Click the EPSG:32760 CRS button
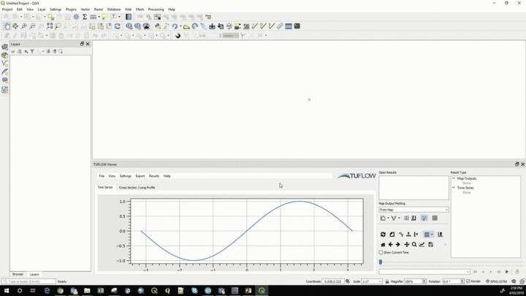 497,281
